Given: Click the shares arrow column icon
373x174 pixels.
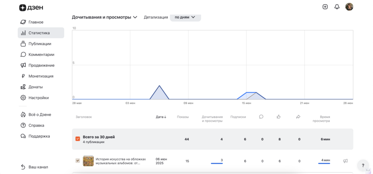Looking at the screenshot, I should 298,117.
